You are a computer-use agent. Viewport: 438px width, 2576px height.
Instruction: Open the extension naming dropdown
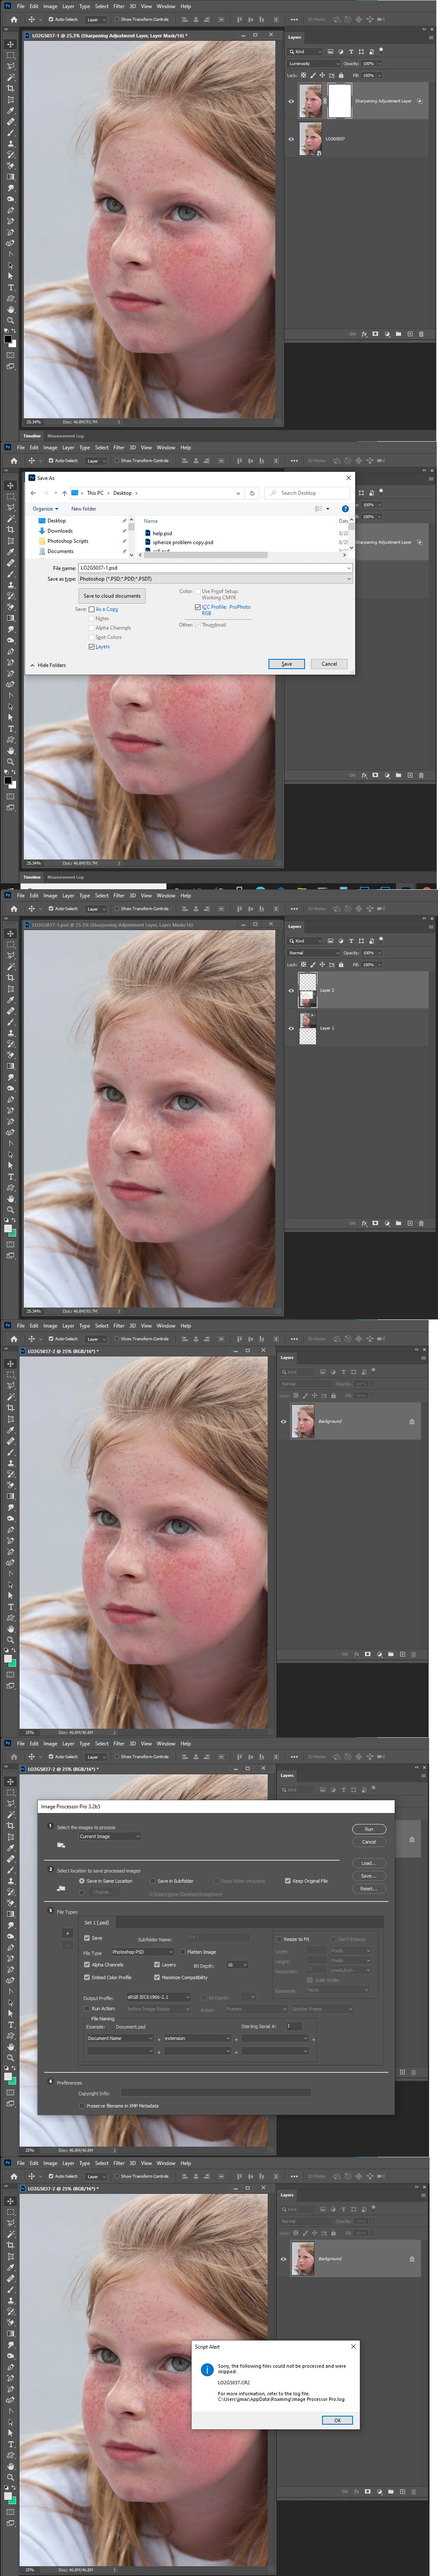[x=198, y=2038]
